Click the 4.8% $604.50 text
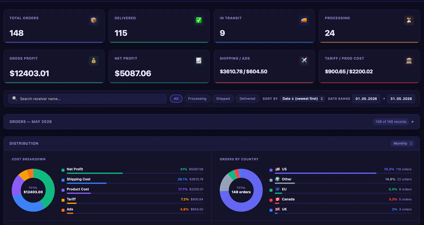The image size is (424, 225). (192, 209)
